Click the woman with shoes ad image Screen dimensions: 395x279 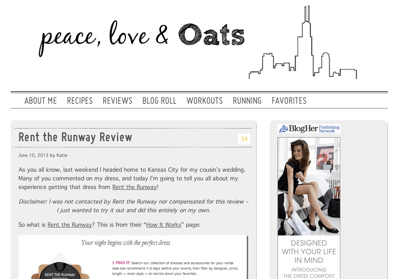(x=309, y=186)
